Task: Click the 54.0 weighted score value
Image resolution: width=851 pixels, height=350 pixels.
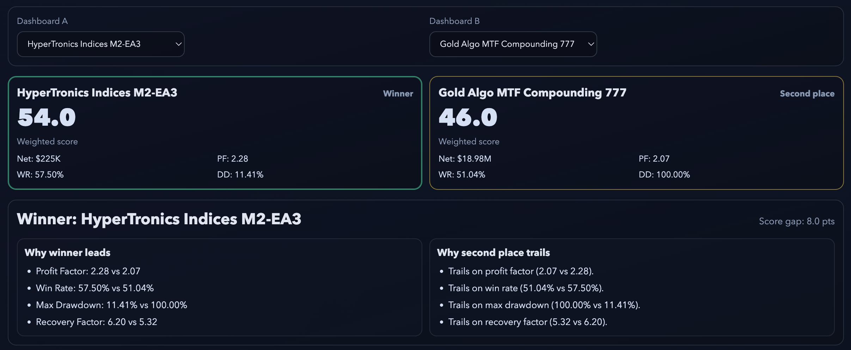Action: (x=46, y=117)
